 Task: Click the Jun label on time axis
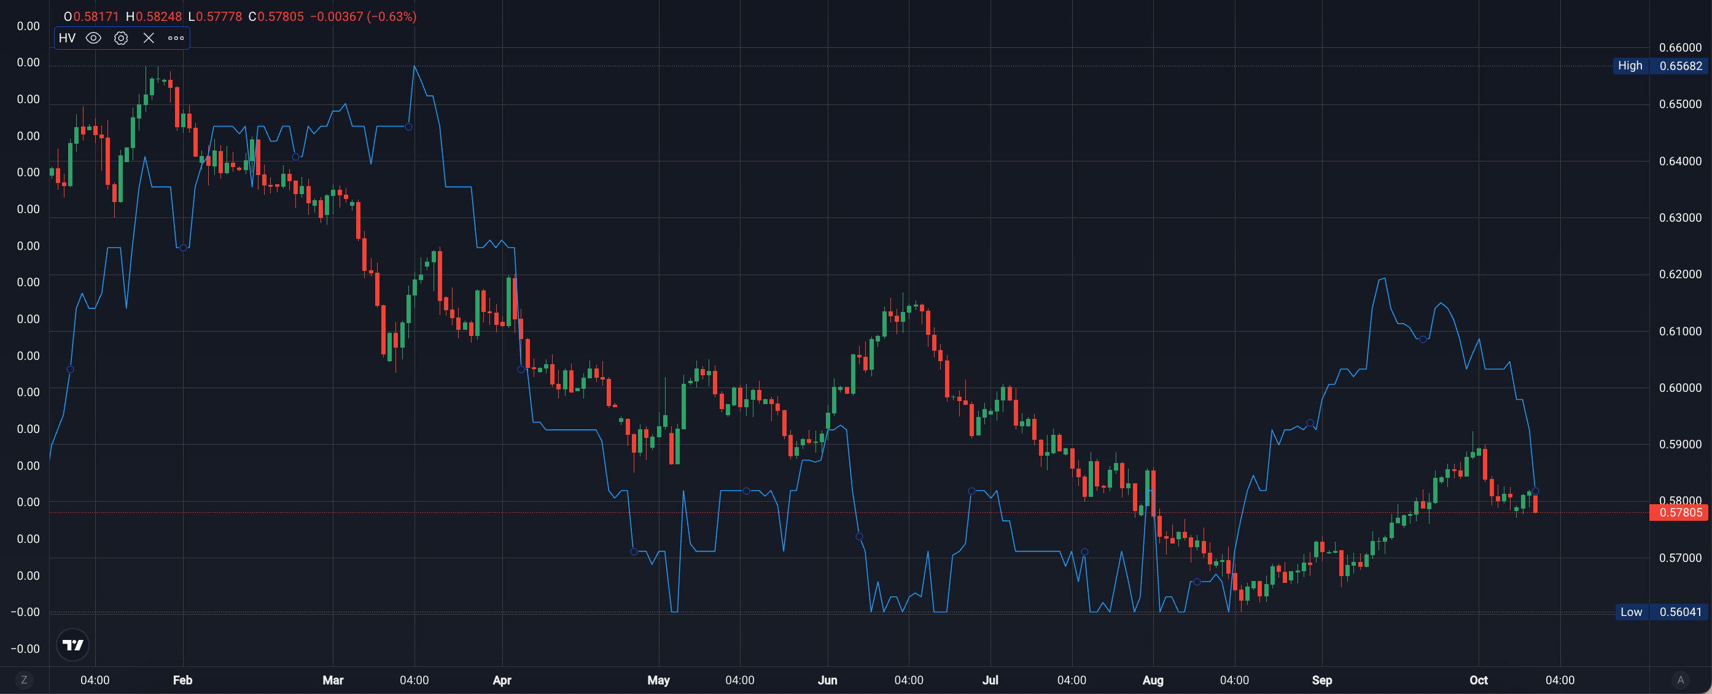click(827, 679)
